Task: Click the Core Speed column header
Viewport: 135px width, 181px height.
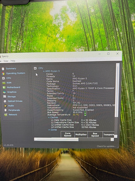Action: pos(68,134)
